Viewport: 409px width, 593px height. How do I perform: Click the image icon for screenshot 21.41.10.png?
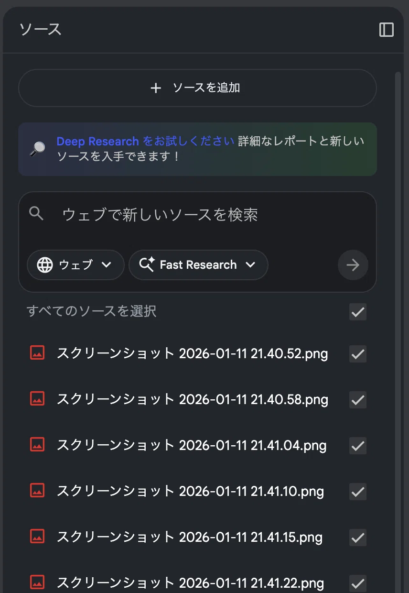tap(37, 490)
